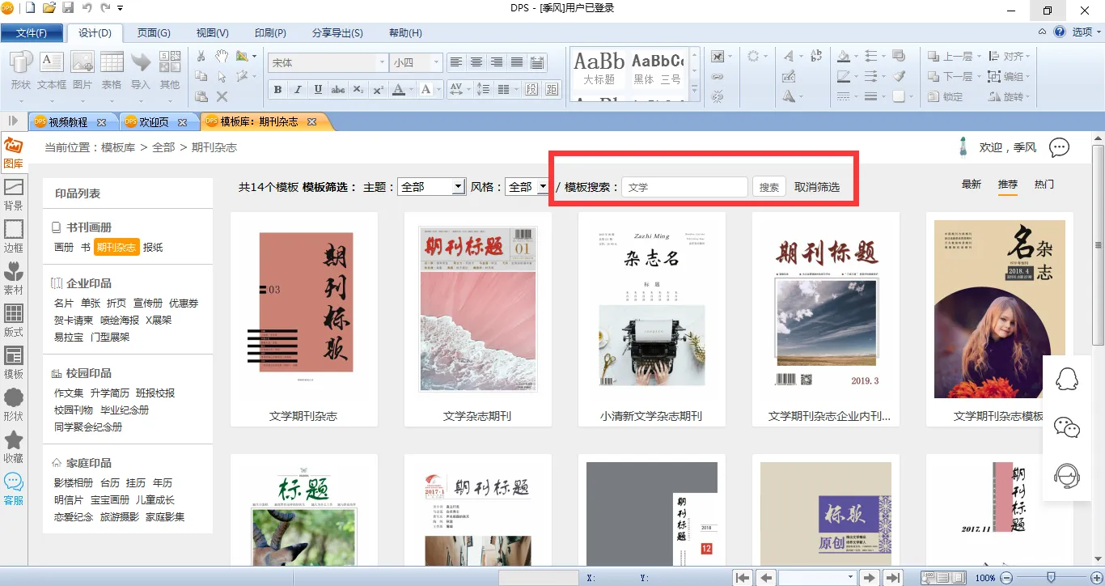Click the 搜索 search button
This screenshot has height=586, width=1105.
tap(769, 187)
